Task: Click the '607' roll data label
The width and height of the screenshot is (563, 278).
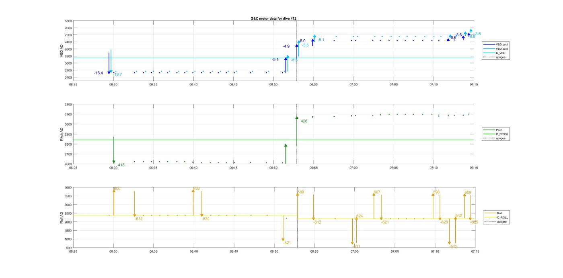Action: [377, 192]
